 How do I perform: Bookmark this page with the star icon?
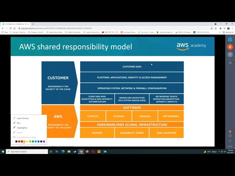click(x=216, y=28)
